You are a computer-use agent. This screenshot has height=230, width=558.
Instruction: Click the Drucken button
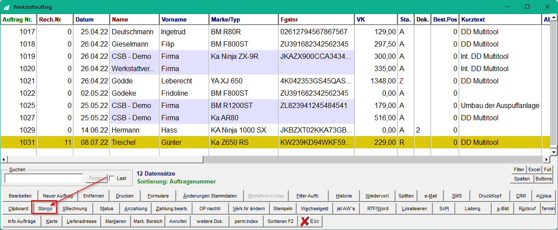[124, 196]
